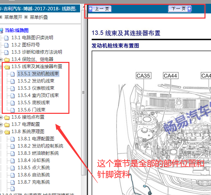The image size is (211, 195).
Task: Click the 发动机舱线束布置图 heading
Action: [x=115, y=46]
